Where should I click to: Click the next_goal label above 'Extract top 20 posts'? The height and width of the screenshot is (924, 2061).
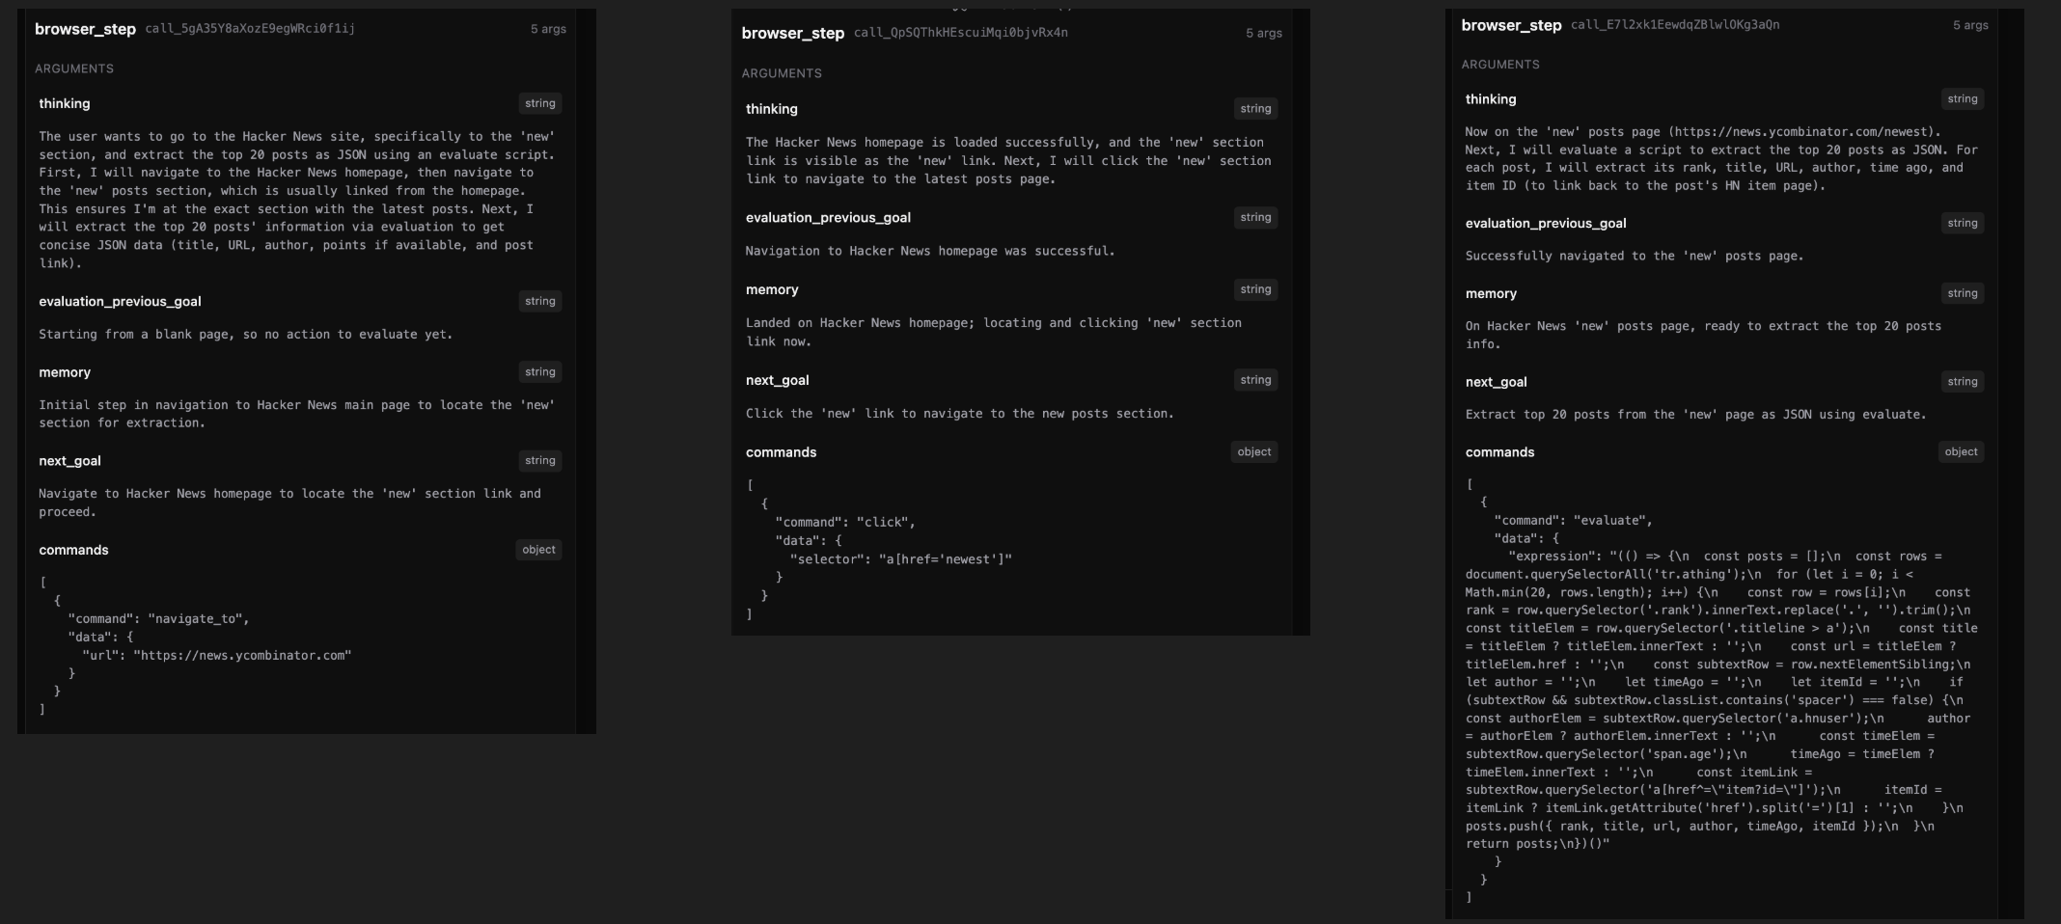(1496, 382)
